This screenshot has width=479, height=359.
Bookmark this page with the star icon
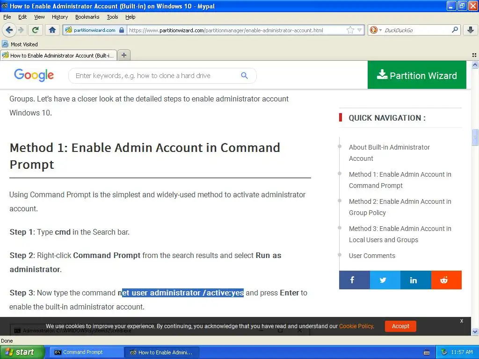click(x=350, y=30)
